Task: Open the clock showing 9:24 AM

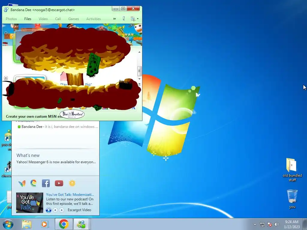Action: (292, 224)
